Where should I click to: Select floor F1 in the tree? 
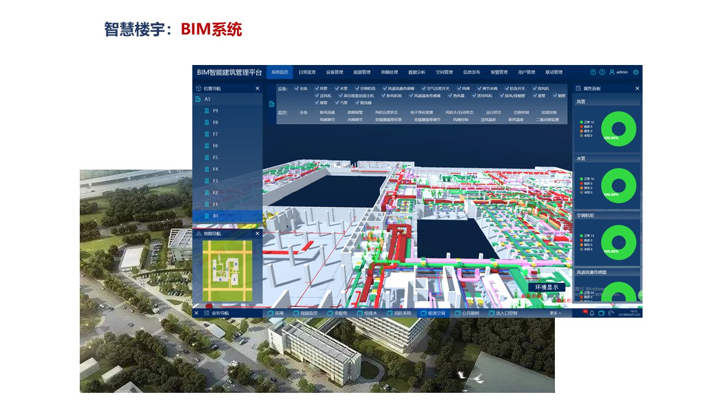click(x=227, y=204)
